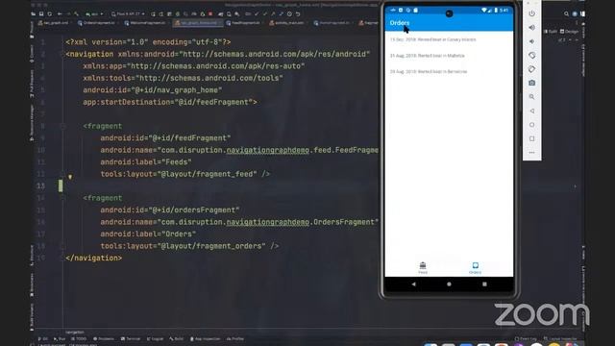The height and width of the screenshot is (346, 615).
Task: Click the save all toolbar icon
Action: (x=41, y=13)
